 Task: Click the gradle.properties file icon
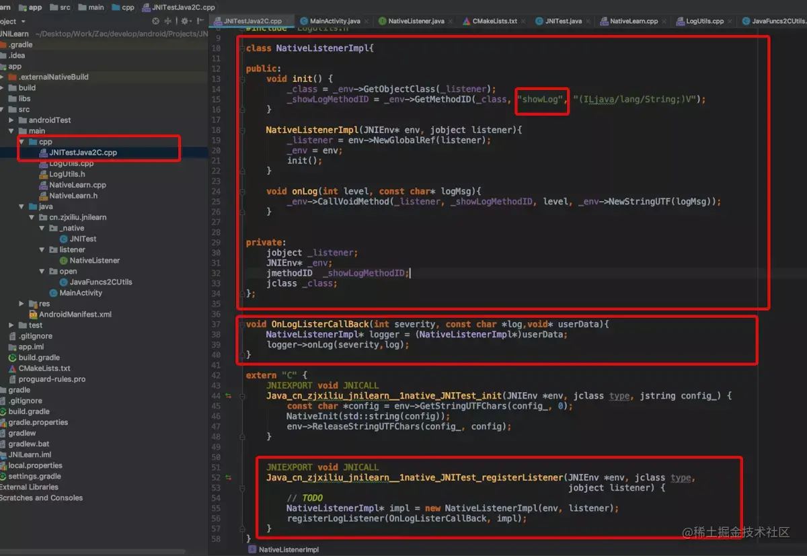[3, 422]
